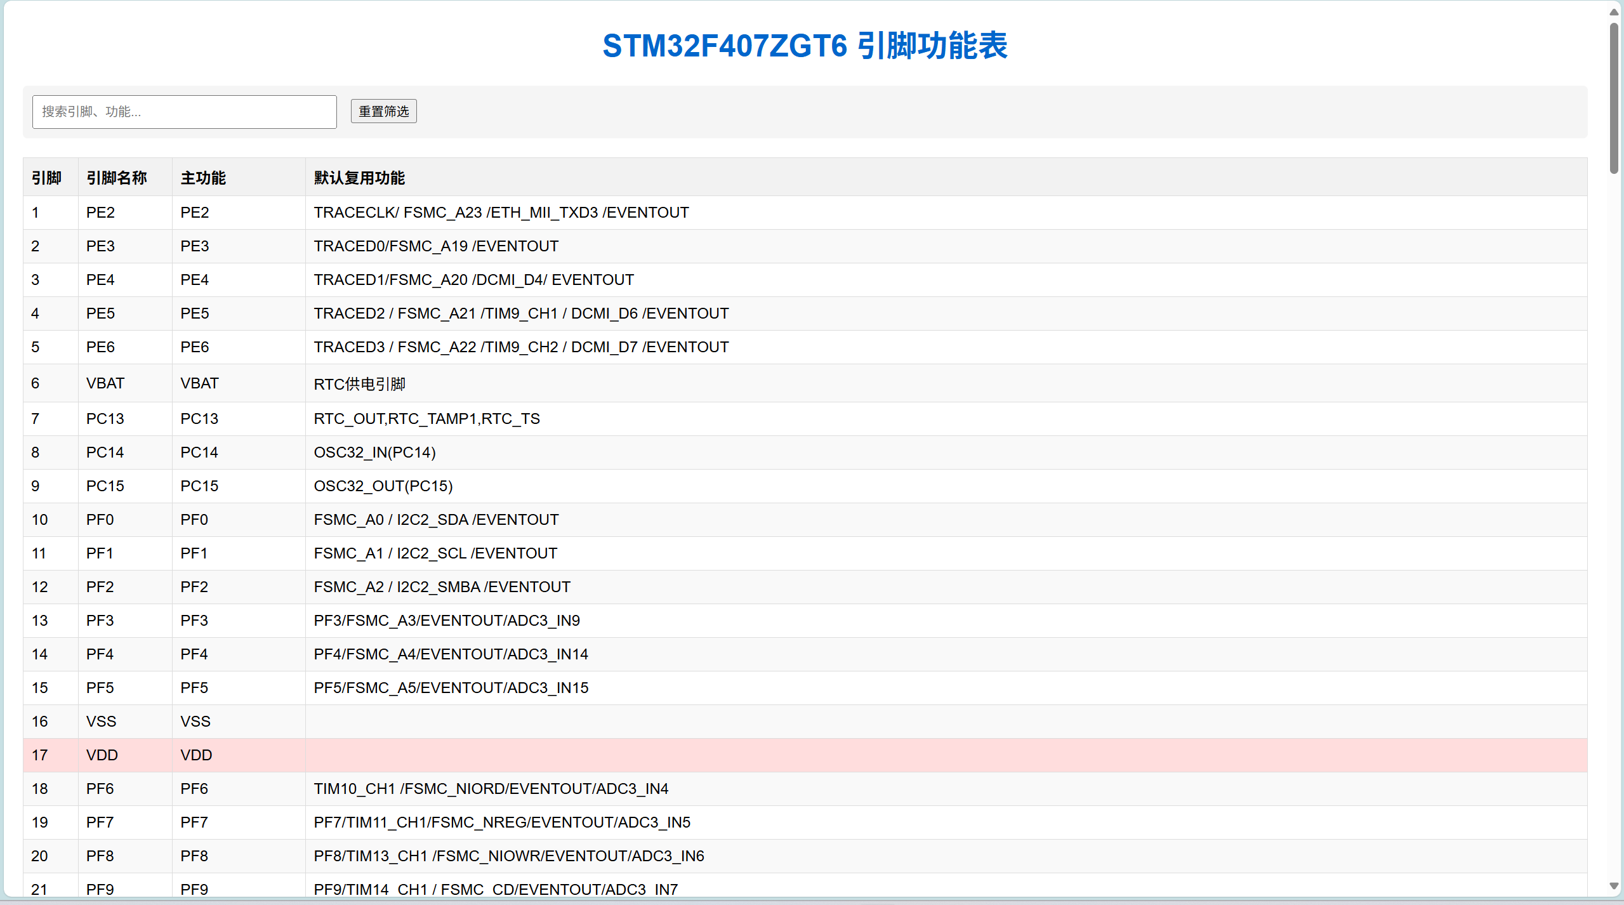Click the TIM10_CH1 /FSMC_NIORD function cell
This screenshot has width=1624, height=905.
tap(946, 789)
